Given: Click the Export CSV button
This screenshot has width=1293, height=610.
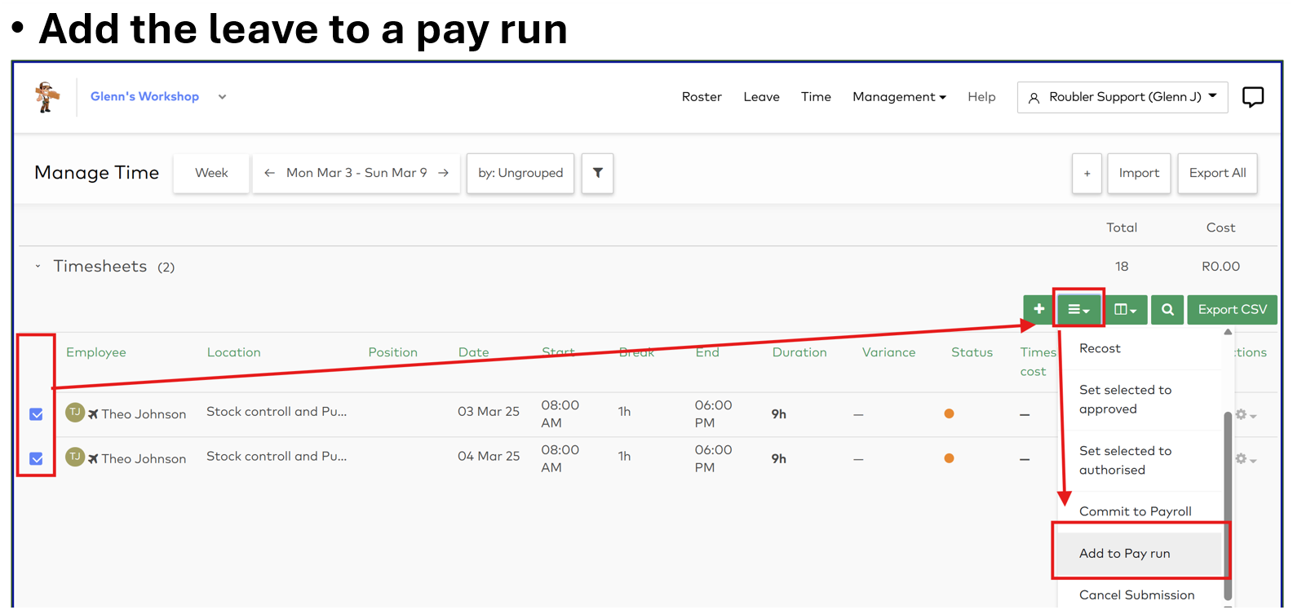Looking at the screenshot, I should point(1232,309).
